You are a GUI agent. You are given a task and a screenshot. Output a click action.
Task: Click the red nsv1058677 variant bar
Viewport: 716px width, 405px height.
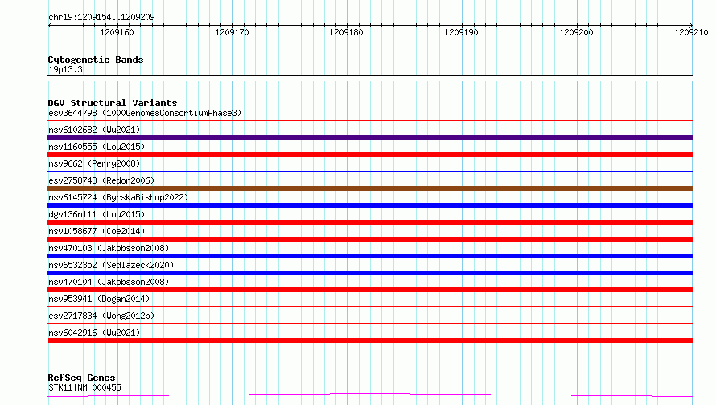[x=370, y=239]
